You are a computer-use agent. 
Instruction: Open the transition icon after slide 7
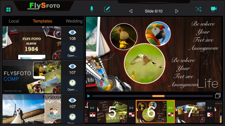[210, 114]
